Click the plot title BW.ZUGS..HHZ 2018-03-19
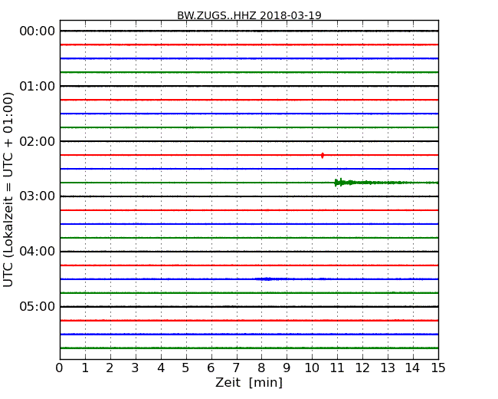The height and width of the screenshot is (399, 498). click(249, 15)
